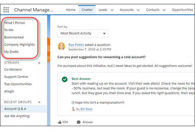Go to the Home tab

point(71,10)
